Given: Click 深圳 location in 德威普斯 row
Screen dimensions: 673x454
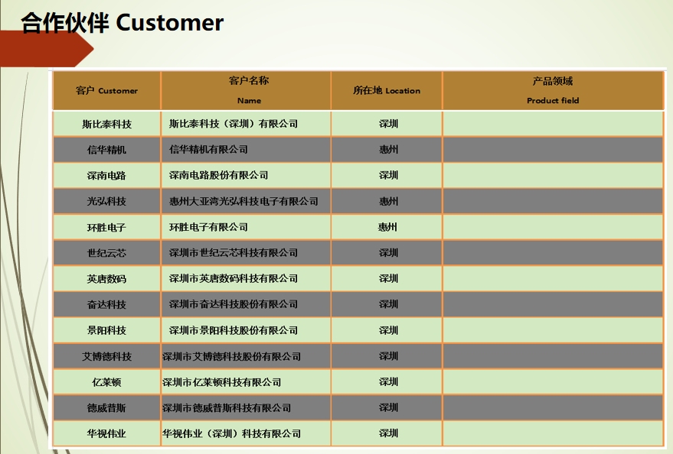Looking at the screenshot, I should tap(388, 407).
